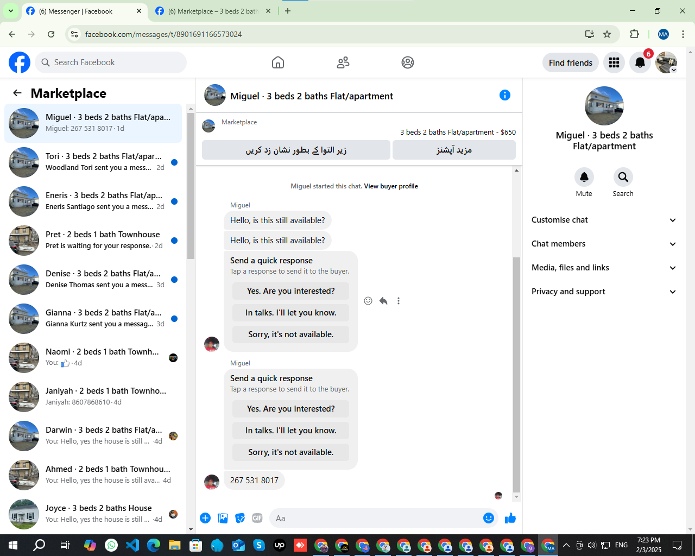Open the profile circle icon in top navigation

click(x=408, y=62)
